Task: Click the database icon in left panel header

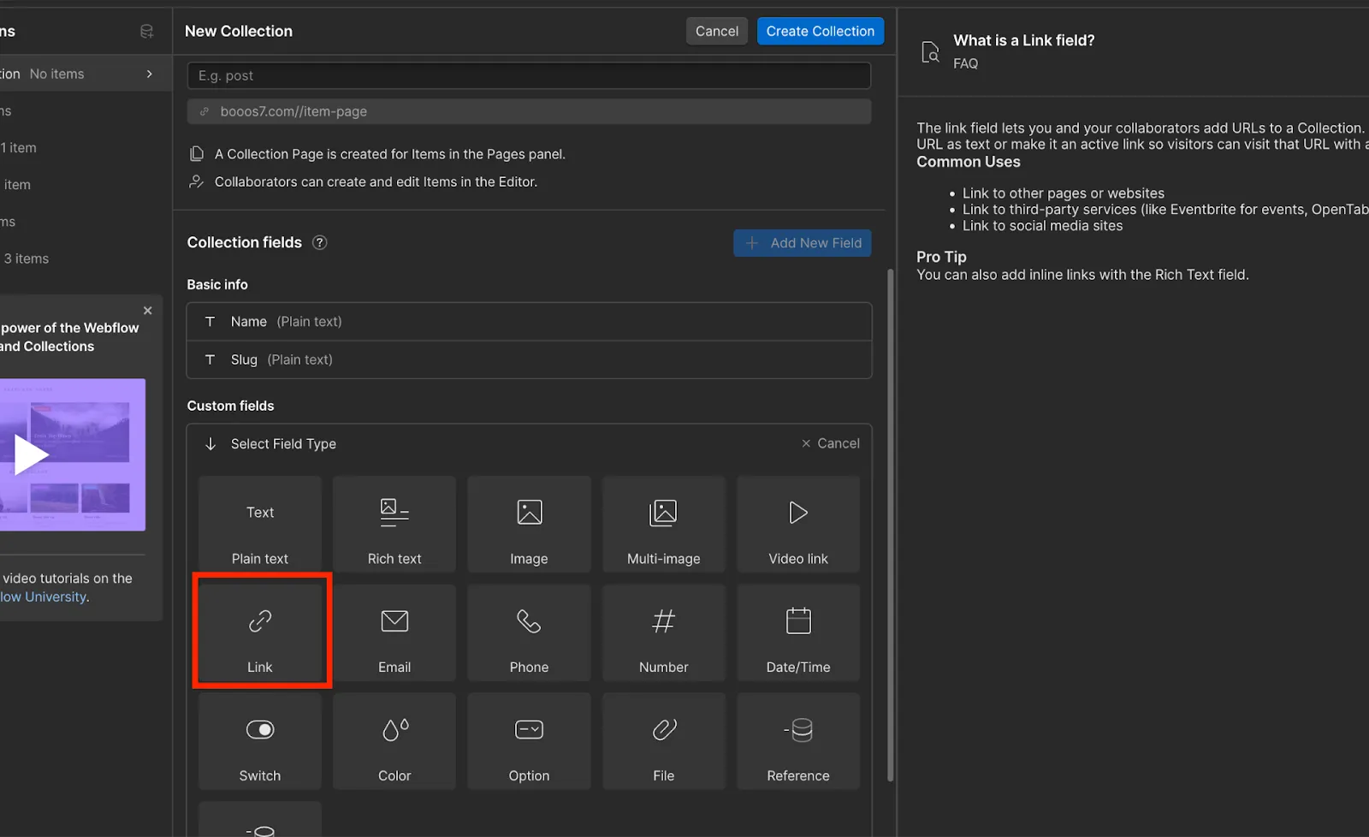Action: pos(146,32)
